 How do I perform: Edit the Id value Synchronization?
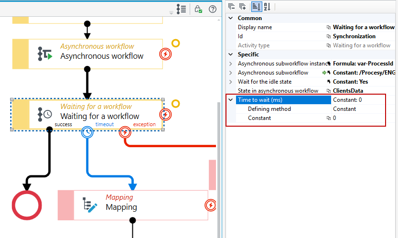pyautogui.click(x=364, y=36)
